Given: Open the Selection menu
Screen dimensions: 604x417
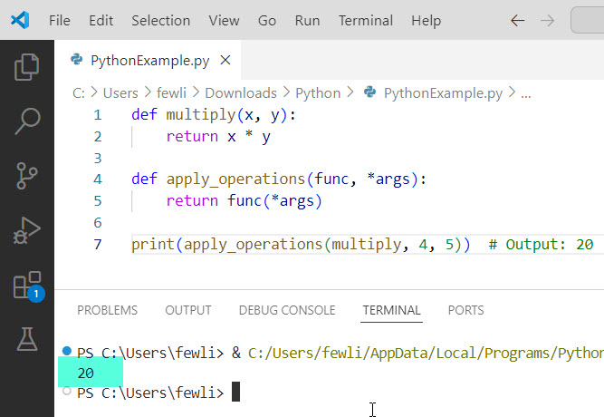Looking at the screenshot, I should click(x=160, y=21).
